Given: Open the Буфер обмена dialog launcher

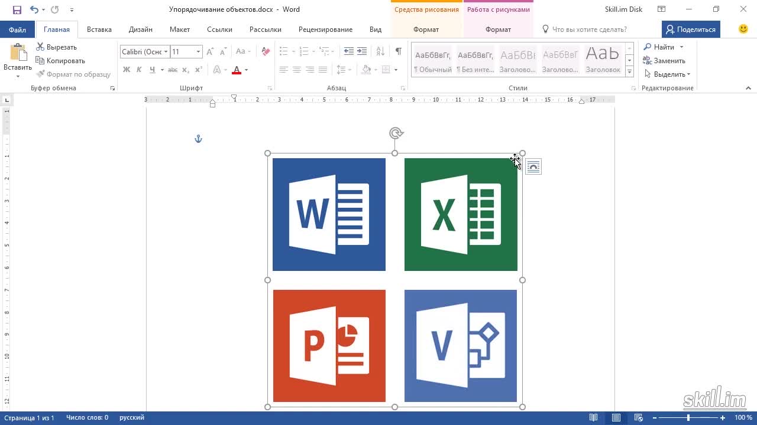Looking at the screenshot, I should [x=112, y=88].
